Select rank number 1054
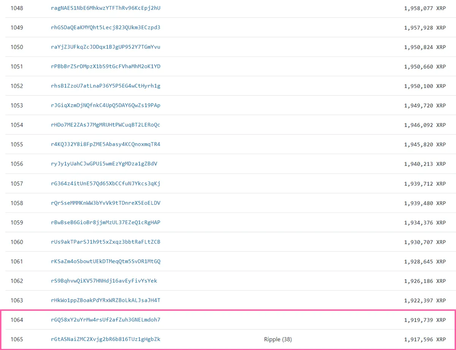Screen dimensions: 456x350 tap(17, 125)
